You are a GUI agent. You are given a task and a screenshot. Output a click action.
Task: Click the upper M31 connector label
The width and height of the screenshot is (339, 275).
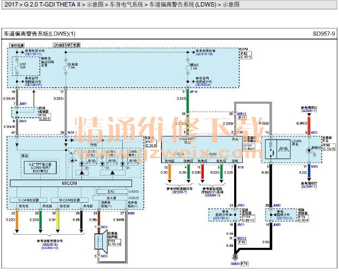click(x=104, y=227)
